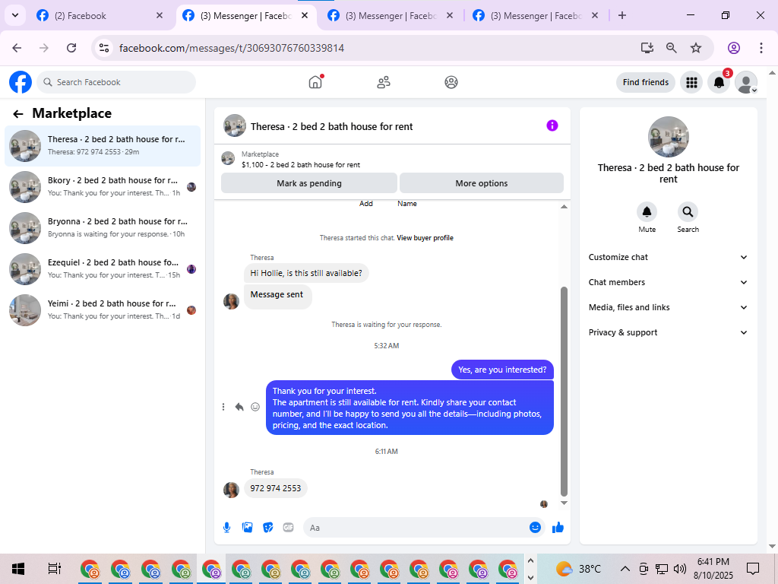This screenshot has height=584, width=778.
Task: Reply to the long message arrow icon
Action: pyautogui.click(x=239, y=408)
